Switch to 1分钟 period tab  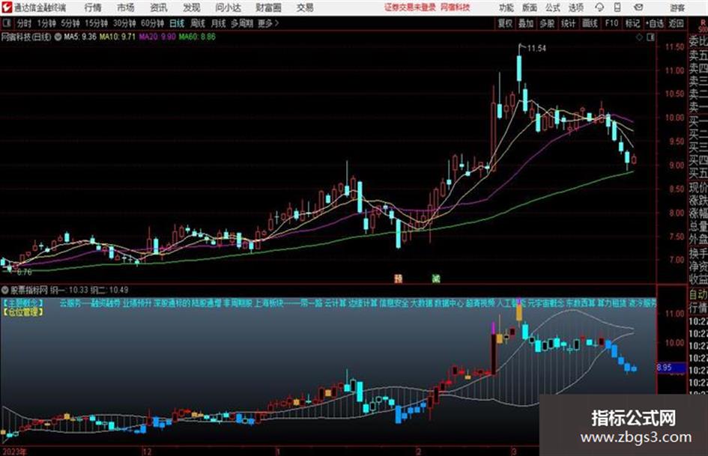coord(46,23)
